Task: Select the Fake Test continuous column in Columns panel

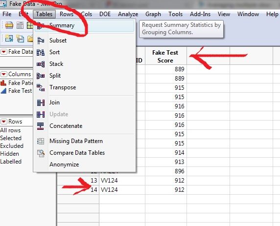Action: tap(17, 91)
